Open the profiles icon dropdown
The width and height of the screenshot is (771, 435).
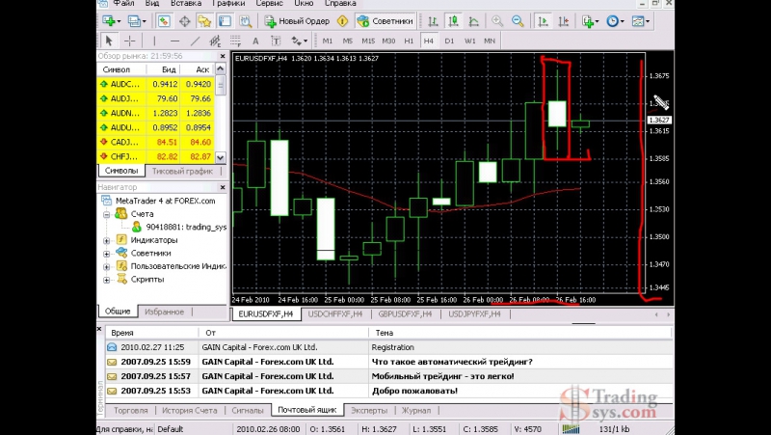tap(137, 21)
